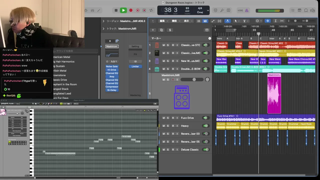Open the Hi-Drive plugin slot
Screen dimensions: 320x180
(112, 70)
